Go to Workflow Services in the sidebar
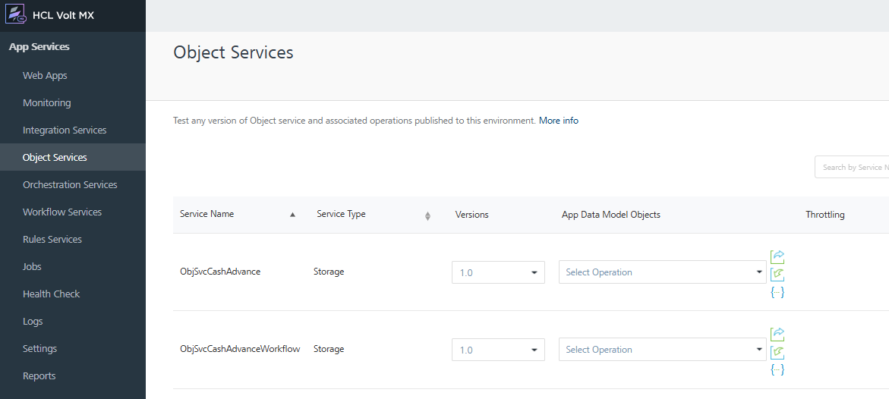 tap(62, 212)
